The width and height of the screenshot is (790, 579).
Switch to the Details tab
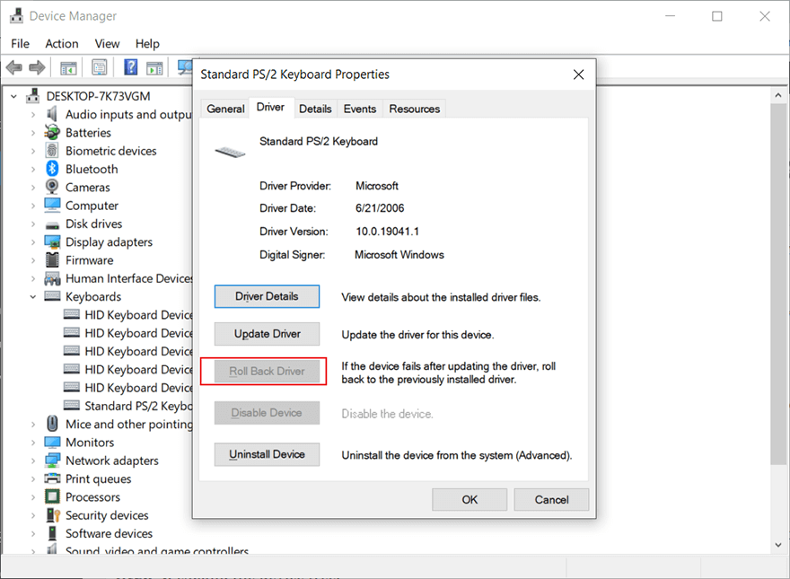point(315,108)
